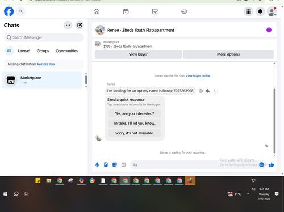The width and height of the screenshot is (284, 212).
Task: Switch to the Unread tab
Action: pyautogui.click(x=24, y=51)
